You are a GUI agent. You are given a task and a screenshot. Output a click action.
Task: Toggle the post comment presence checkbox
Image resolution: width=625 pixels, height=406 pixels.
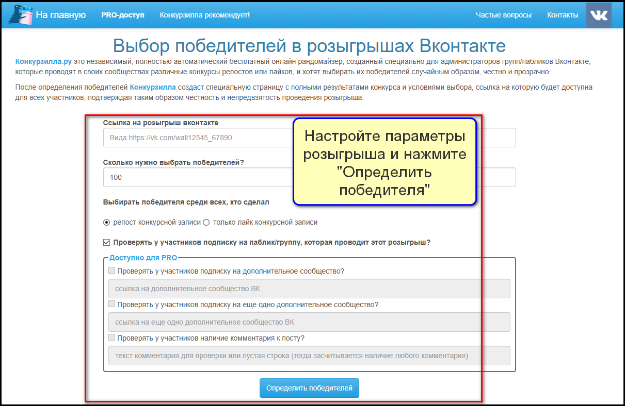coord(112,337)
